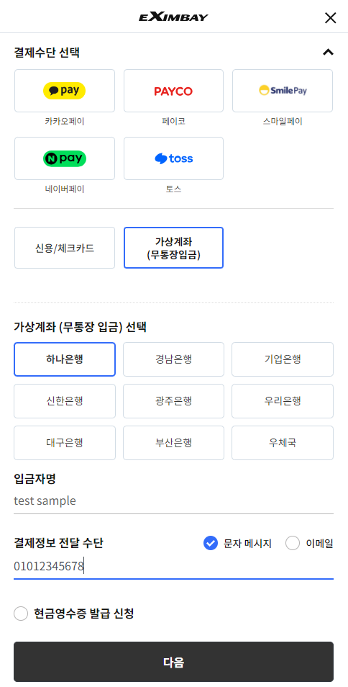Screen dimensions: 348x687
Task: Switch to 가상계좌 (무통장입금) method
Action: 173,248
